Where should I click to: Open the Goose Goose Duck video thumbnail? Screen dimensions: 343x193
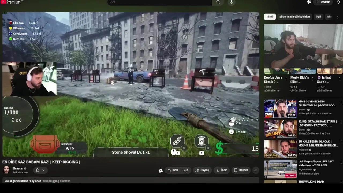click(280, 109)
